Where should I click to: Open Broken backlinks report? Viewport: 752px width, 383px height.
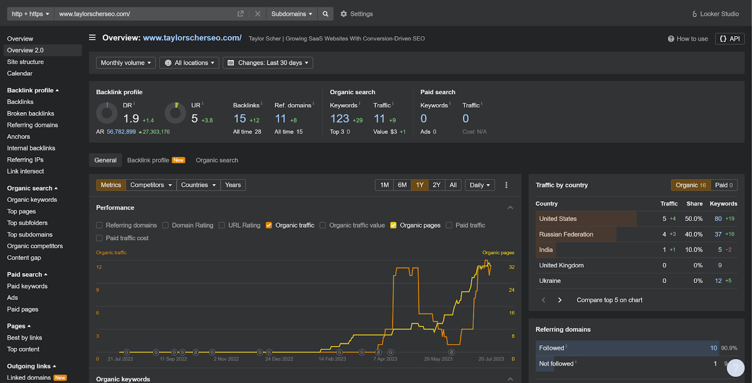[x=31, y=114]
